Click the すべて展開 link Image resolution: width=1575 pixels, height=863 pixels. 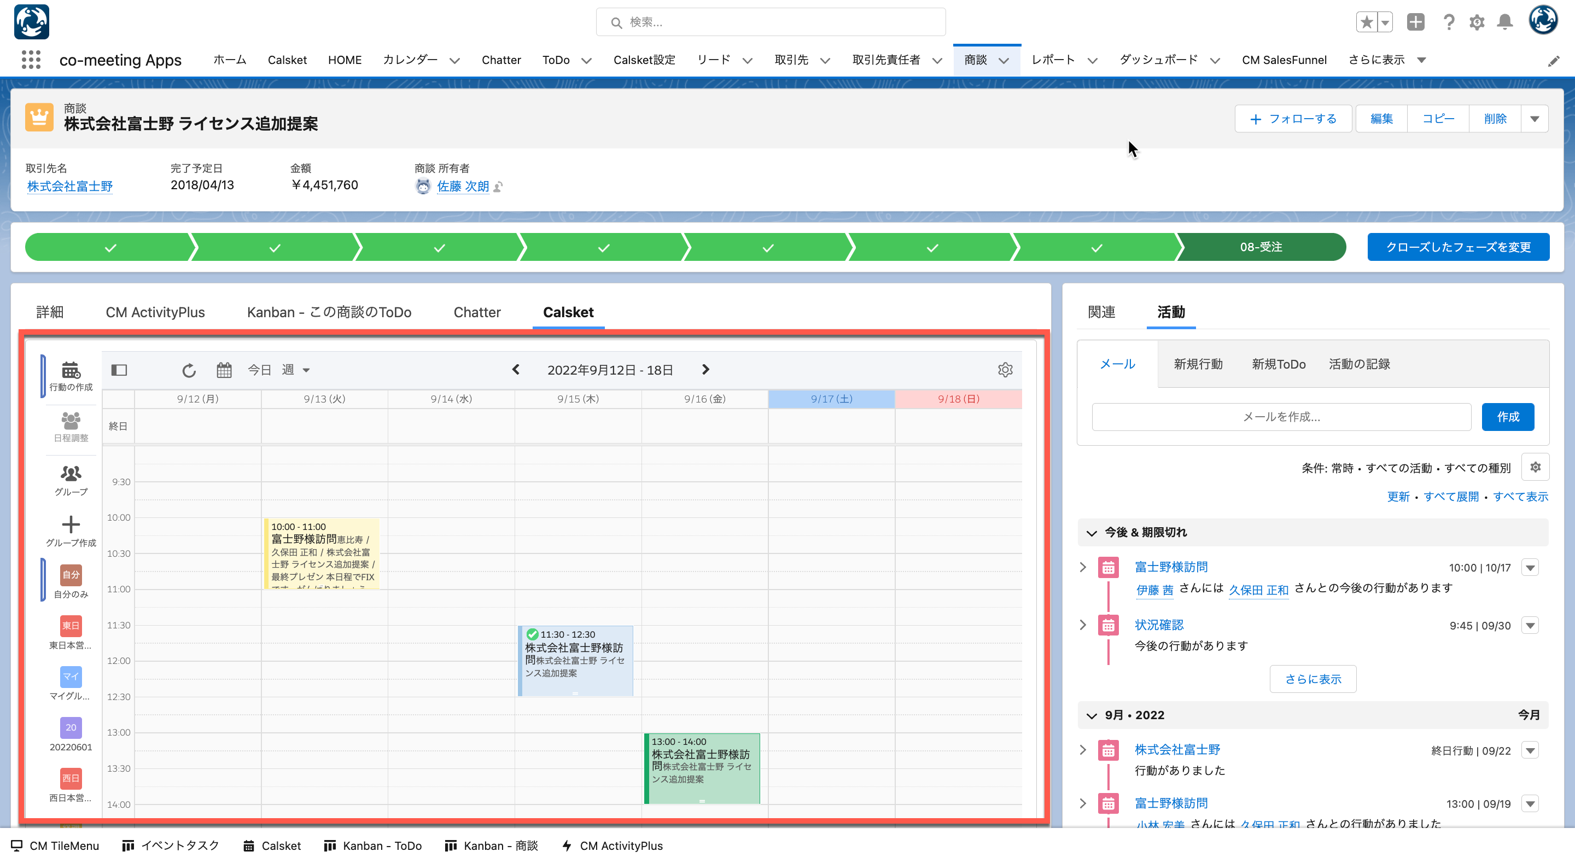1451,497
